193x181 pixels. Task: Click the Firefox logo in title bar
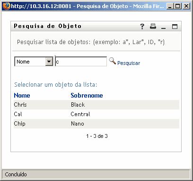[x=6, y=6]
